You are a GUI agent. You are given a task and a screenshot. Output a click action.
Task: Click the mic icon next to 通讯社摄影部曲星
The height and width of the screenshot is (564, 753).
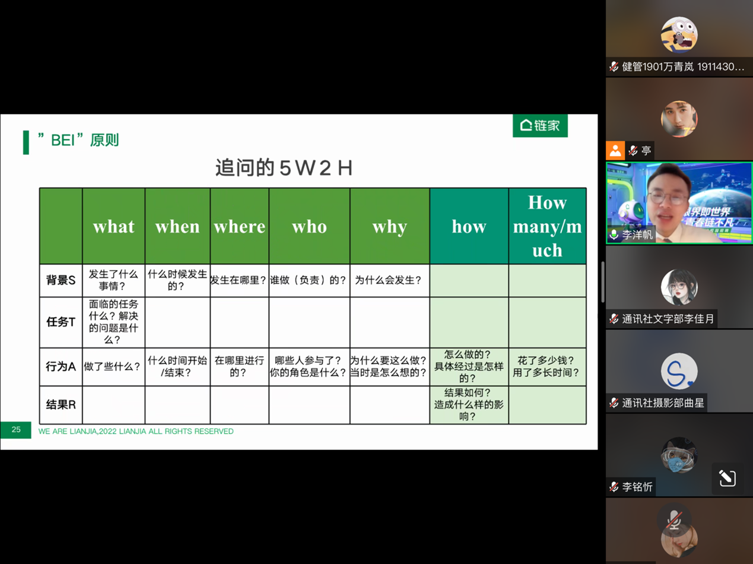click(612, 404)
